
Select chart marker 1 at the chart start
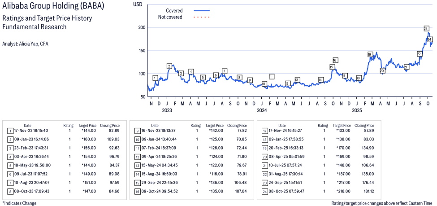tap(155, 78)
